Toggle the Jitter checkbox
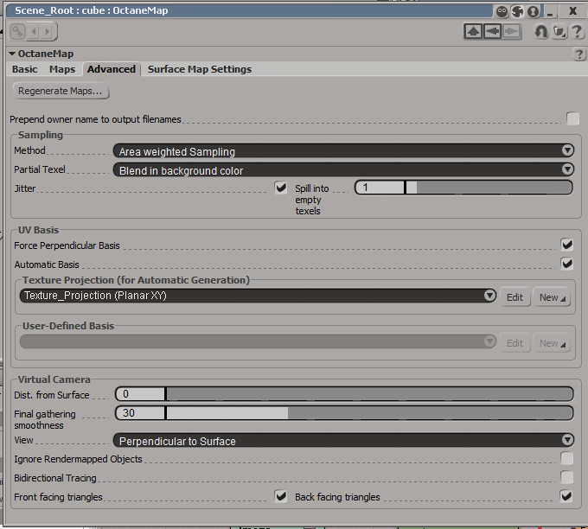 280,188
